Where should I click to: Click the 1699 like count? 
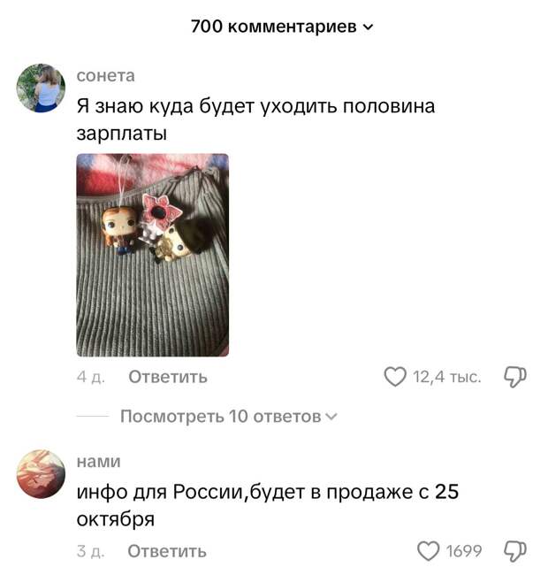(463, 551)
